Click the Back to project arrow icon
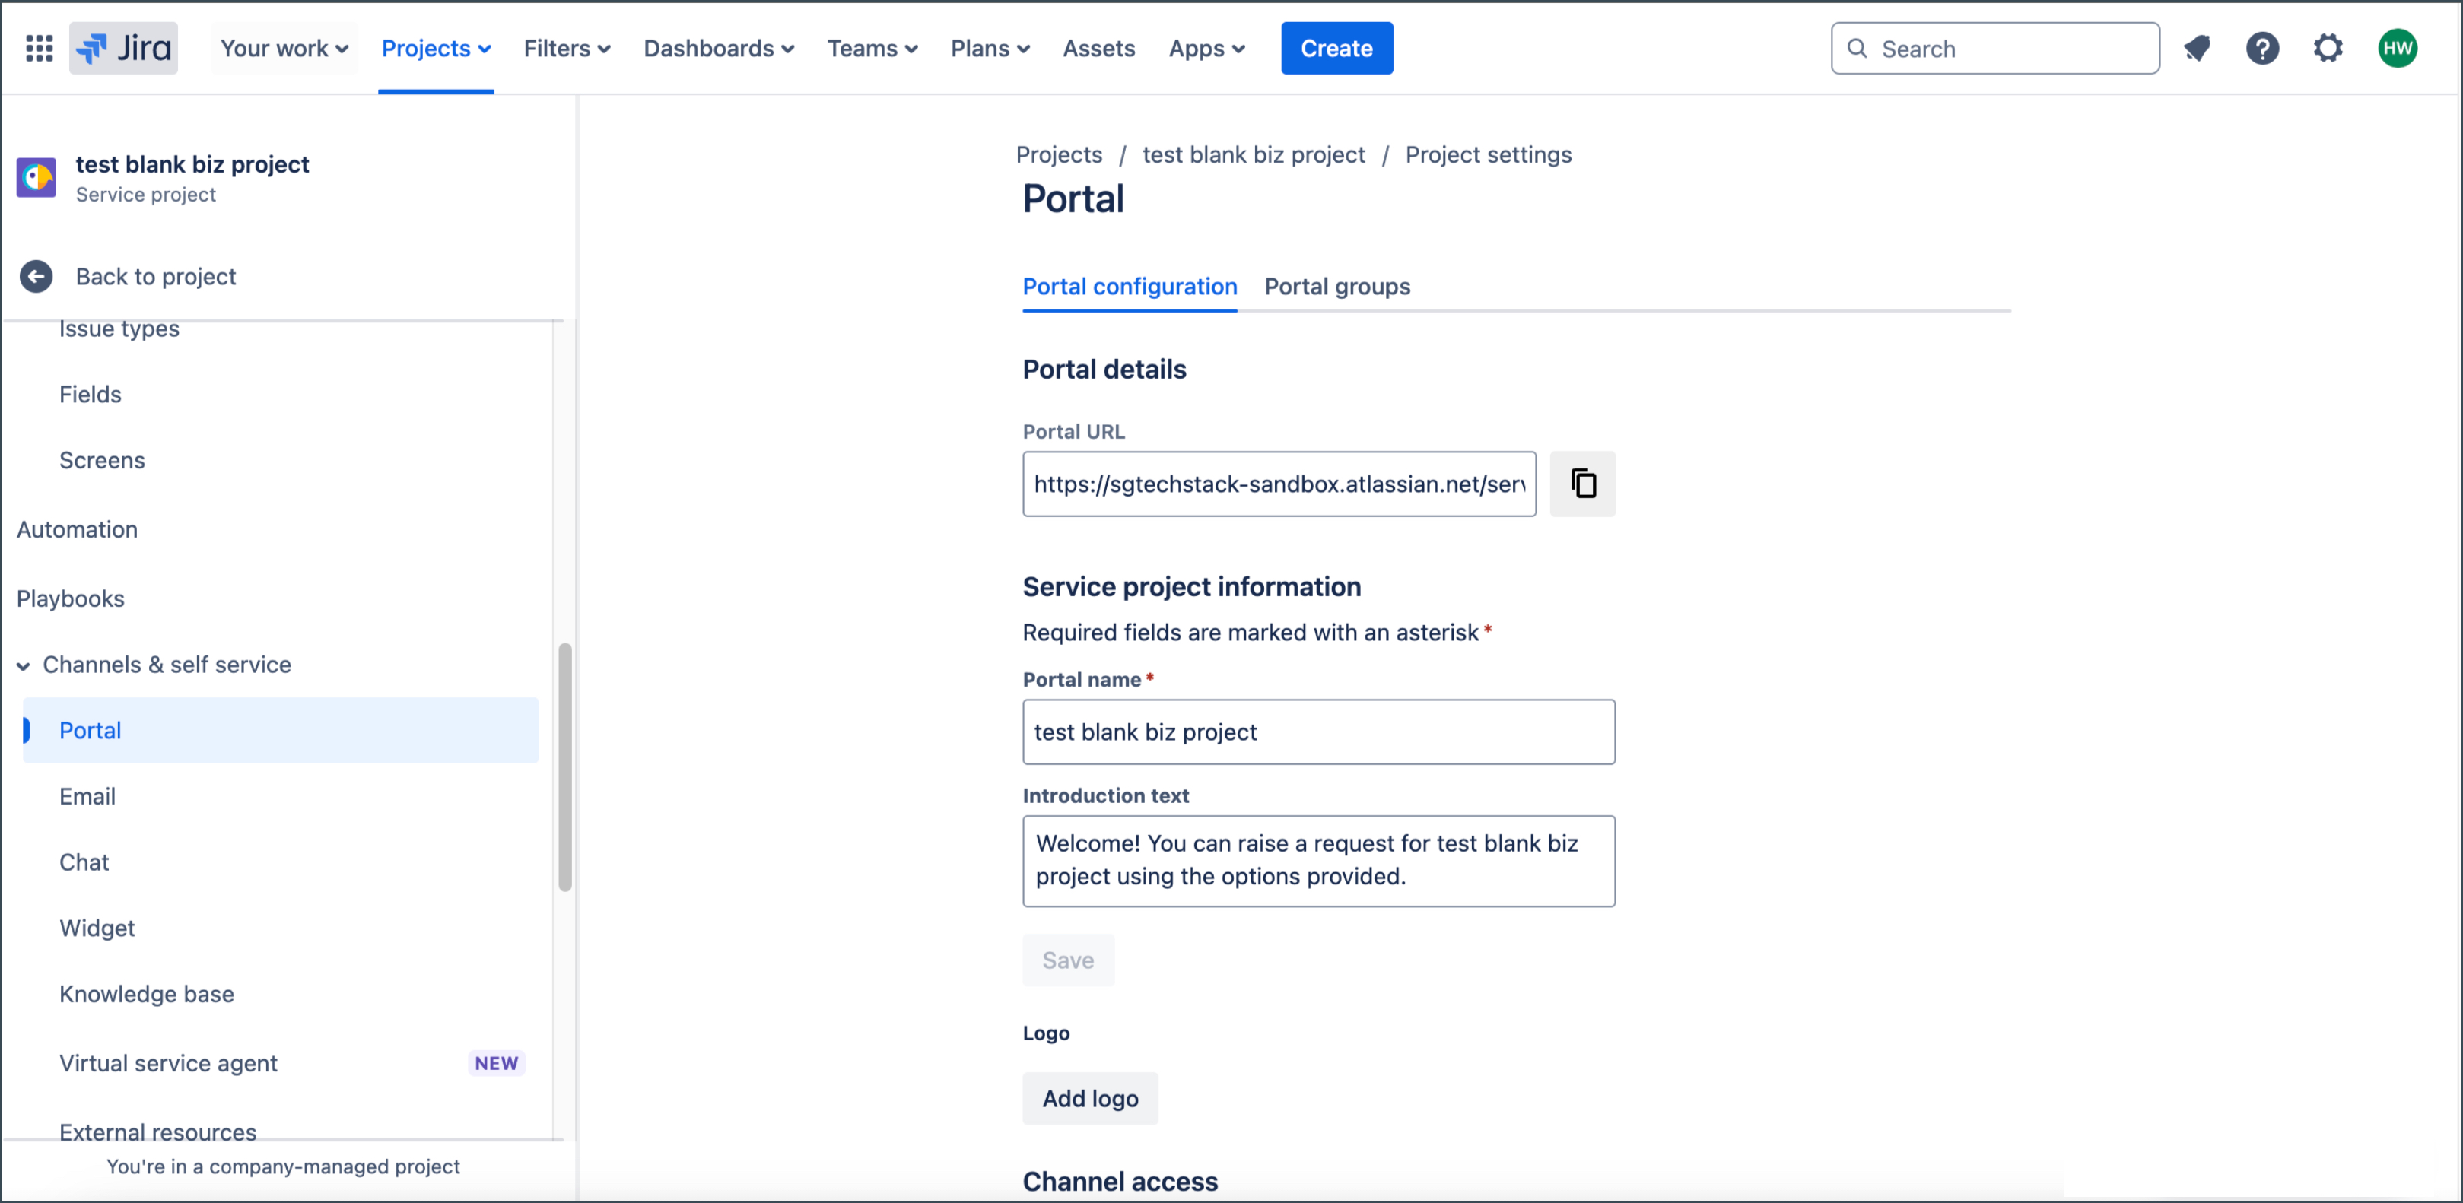 coord(37,276)
